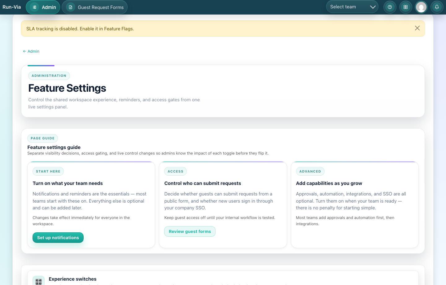Click 'Add capabilities as you grow' title

(329, 183)
